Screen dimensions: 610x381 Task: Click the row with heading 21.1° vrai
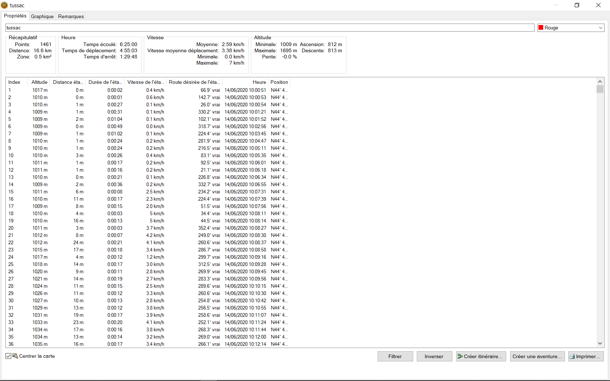coord(148,170)
